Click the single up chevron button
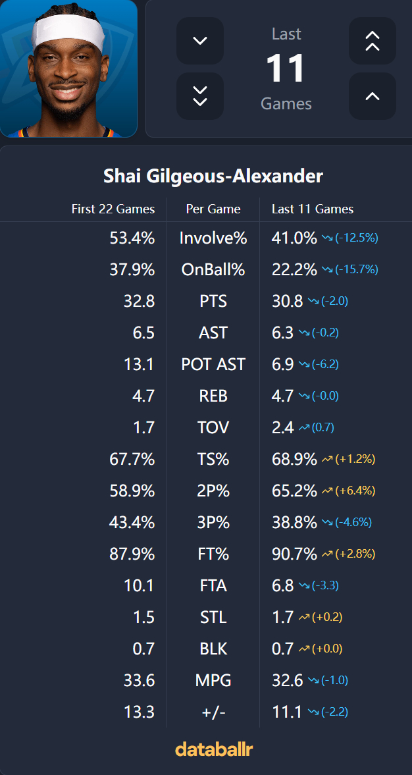Screen dimensions: 412x775 tap(373, 96)
